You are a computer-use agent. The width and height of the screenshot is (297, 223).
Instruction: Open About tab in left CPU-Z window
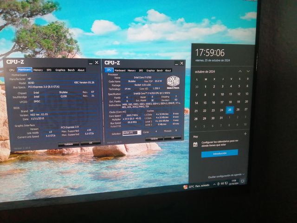click(81, 70)
